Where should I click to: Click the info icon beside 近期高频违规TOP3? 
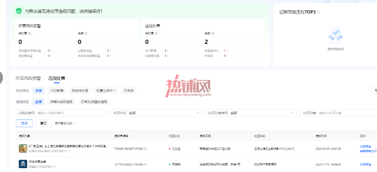coord(319,12)
